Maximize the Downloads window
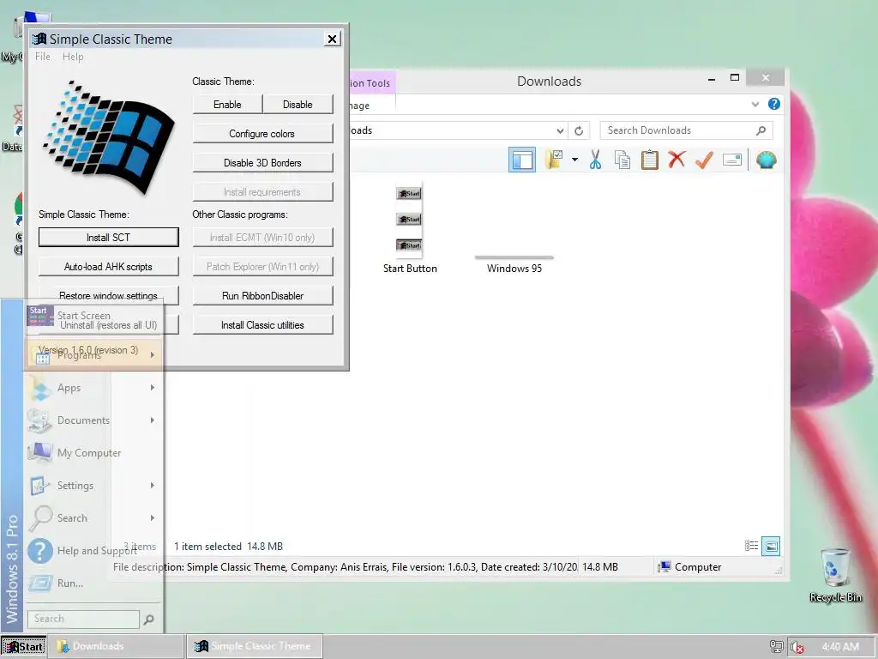878x659 pixels. tap(735, 78)
